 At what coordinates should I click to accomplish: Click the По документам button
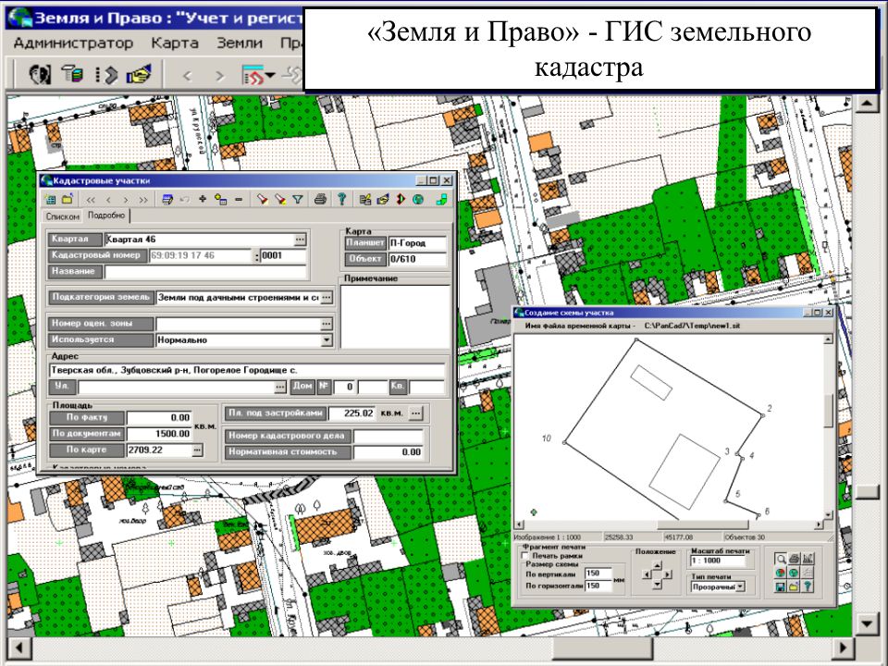[x=87, y=434]
